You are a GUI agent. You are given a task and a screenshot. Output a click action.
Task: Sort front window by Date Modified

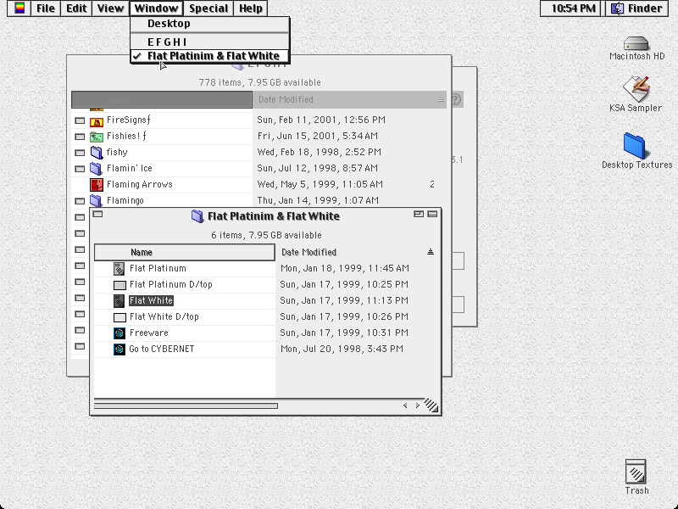tap(349, 252)
